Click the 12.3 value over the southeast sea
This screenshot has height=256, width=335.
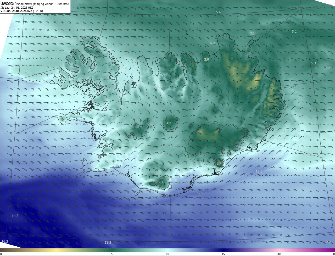coord(259,171)
